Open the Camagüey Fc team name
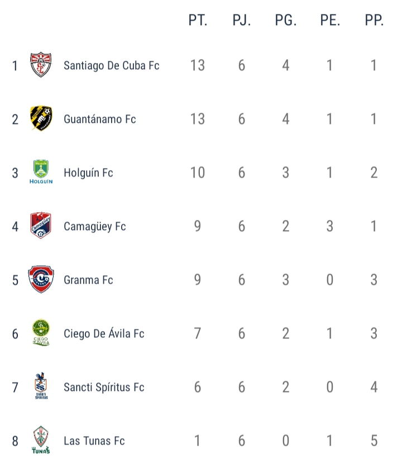This screenshot has height=473, width=402. [95, 227]
